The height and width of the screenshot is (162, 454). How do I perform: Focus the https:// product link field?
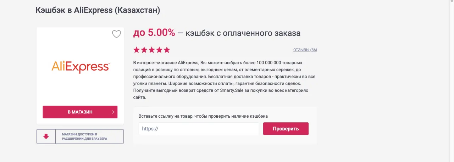click(x=199, y=129)
